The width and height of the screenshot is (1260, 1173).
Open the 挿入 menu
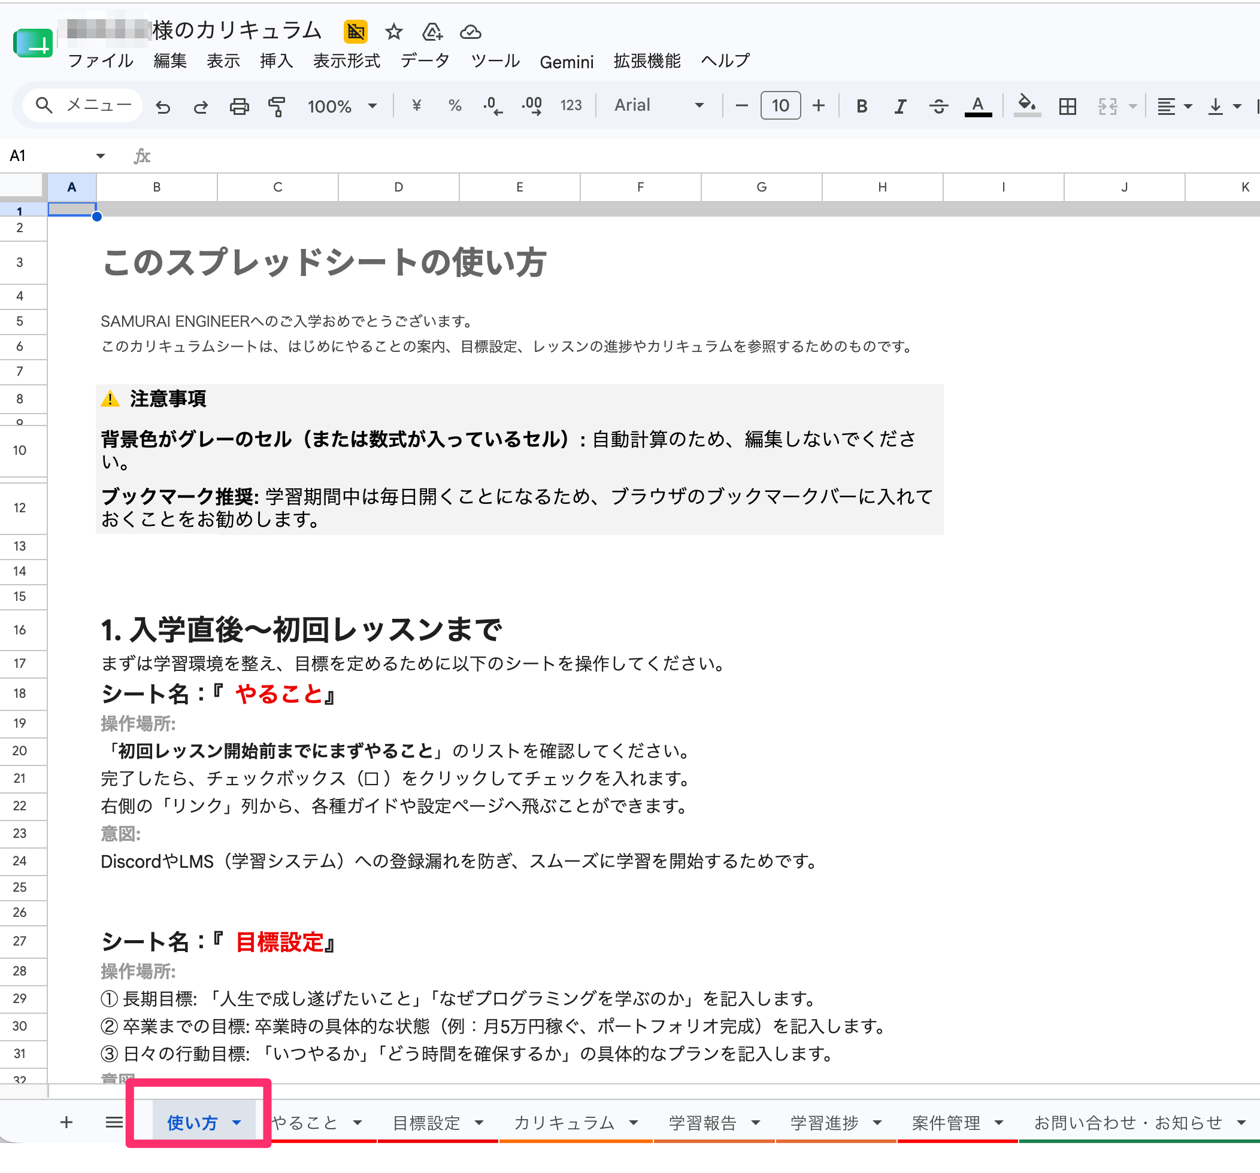click(276, 61)
